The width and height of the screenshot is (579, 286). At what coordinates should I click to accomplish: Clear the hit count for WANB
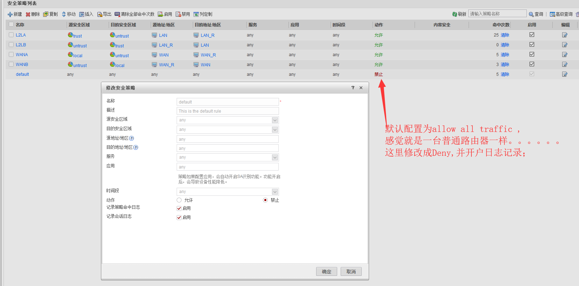505,65
